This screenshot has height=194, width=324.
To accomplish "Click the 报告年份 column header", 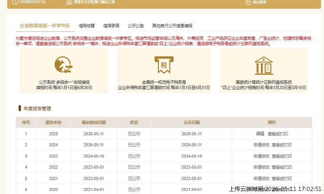I will (53, 122).
